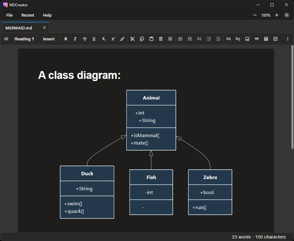Viewport: 294px width, 241px height.
Task: Reset the 100% zoom level
Action: (x=266, y=15)
